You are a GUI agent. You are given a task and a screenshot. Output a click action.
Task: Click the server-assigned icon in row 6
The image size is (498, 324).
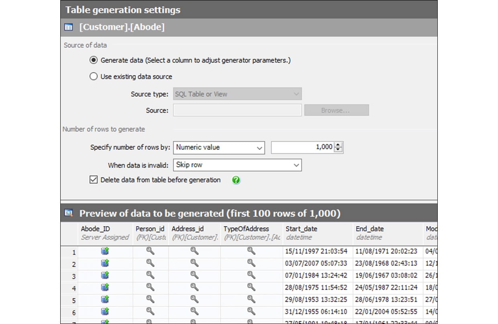coord(105,312)
